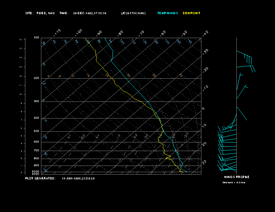Click the -40 temperature label at top right
This screenshot has height=212, width=275.
pyautogui.click(x=205, y=33)
